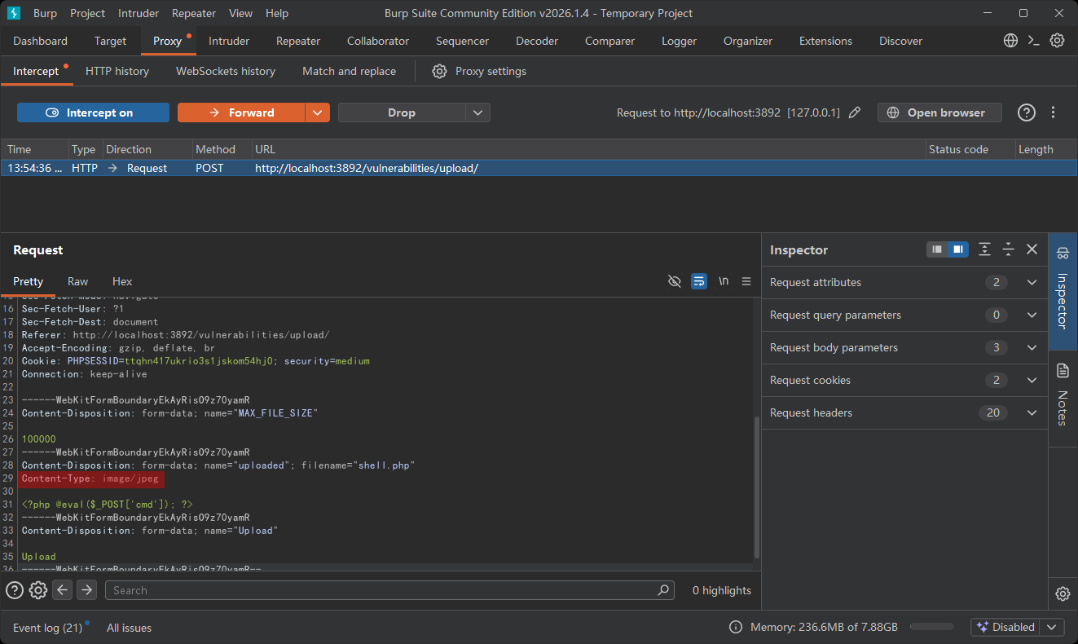
Task: Switch to the Dashboard tab
Action: (41, 41)
